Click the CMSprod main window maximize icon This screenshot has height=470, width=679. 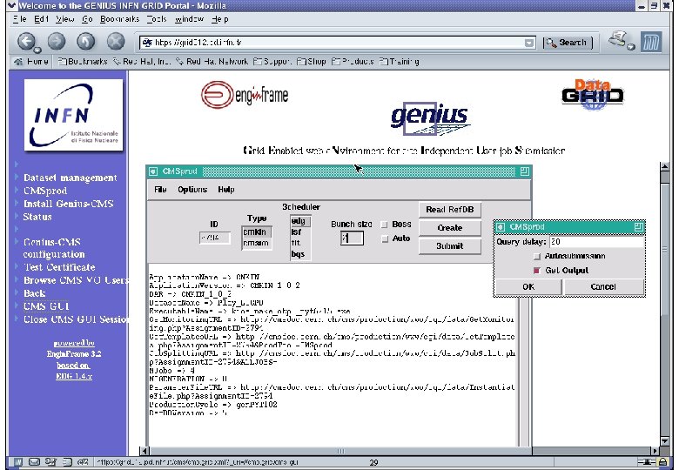[524, 171]
